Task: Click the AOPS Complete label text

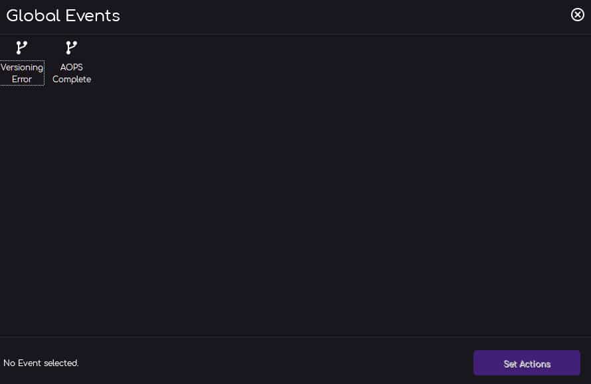Action: (x=72, y=73)
